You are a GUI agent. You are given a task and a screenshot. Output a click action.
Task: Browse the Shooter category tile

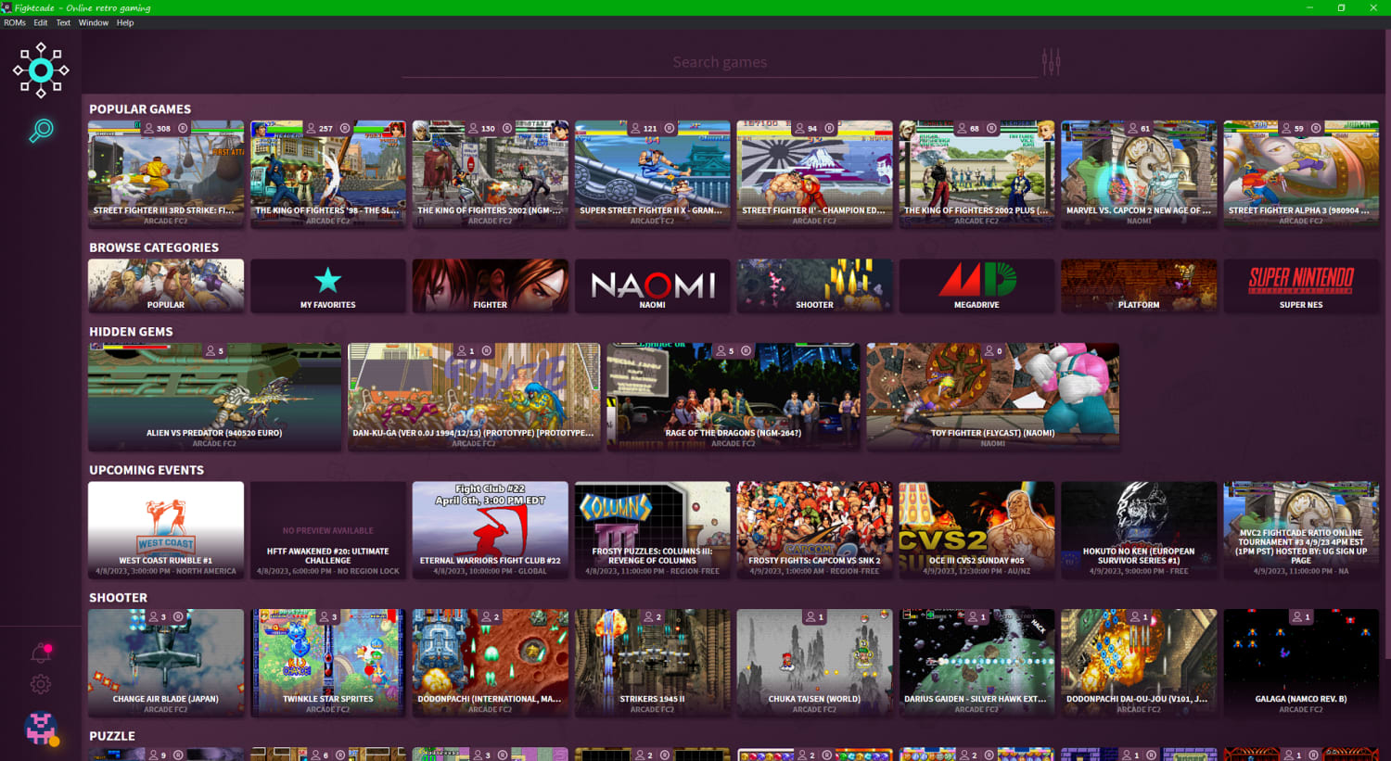[x=815, y=285]
